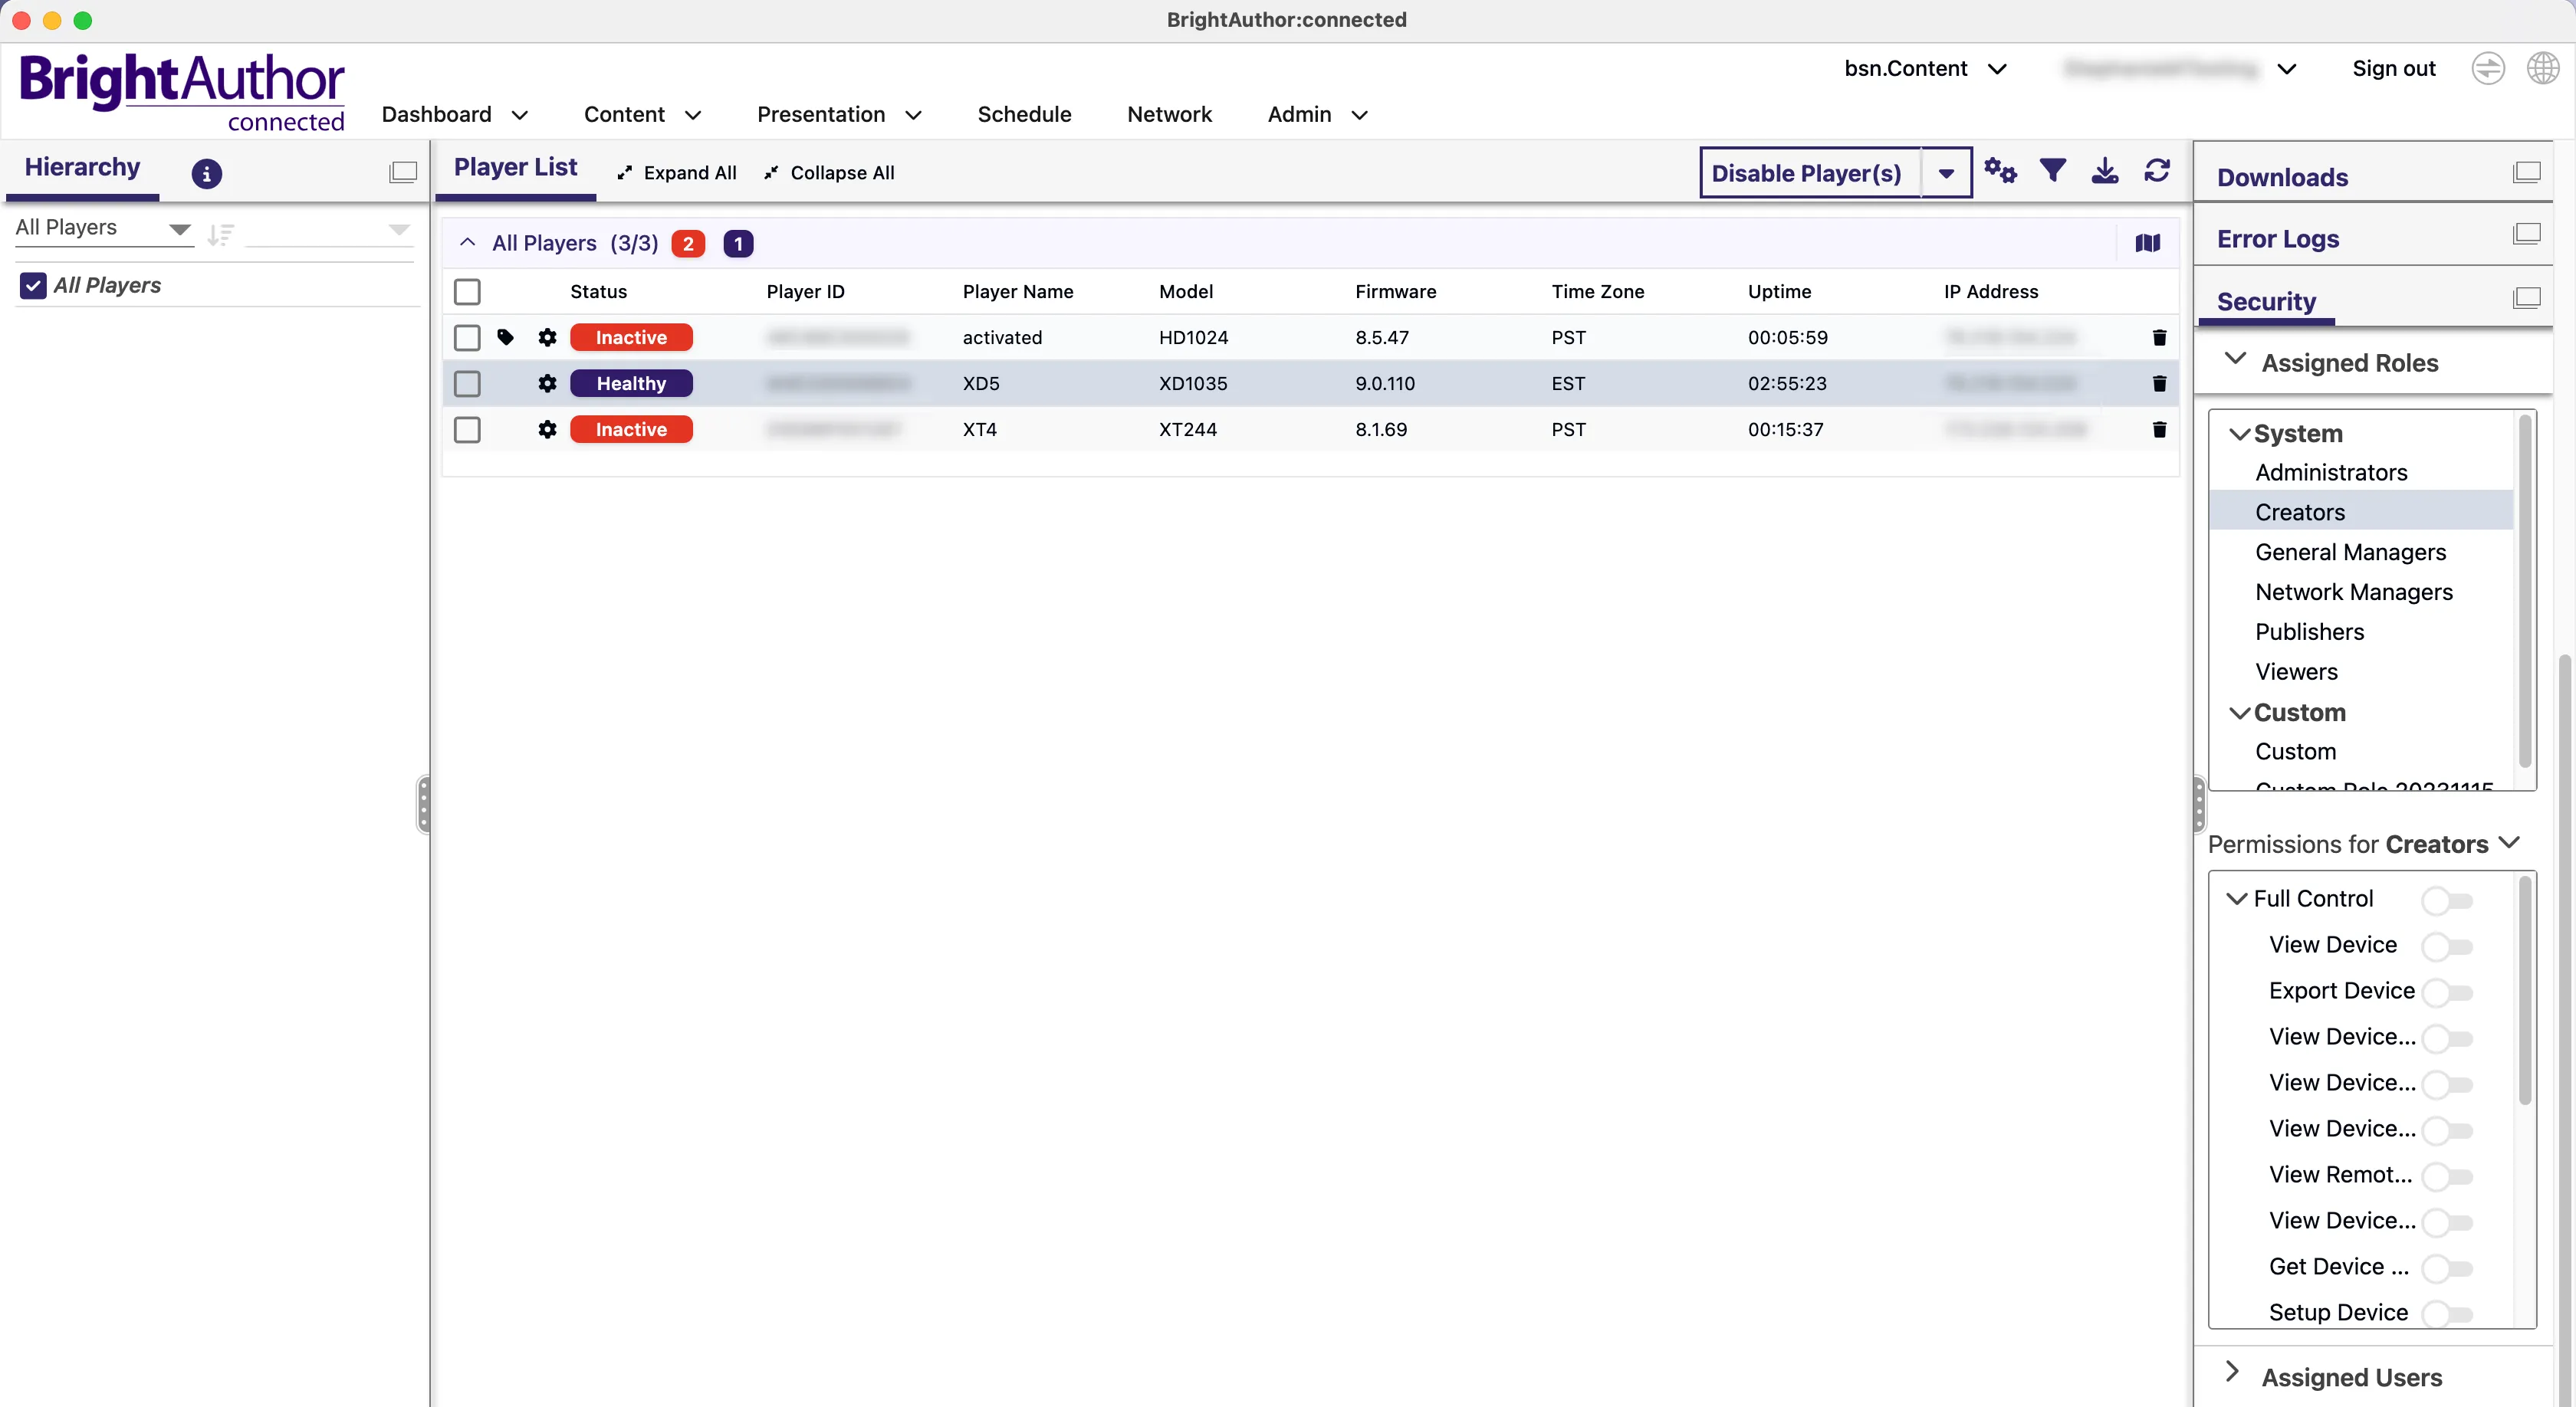
Task: Toggle the All Players hierarchy checkbox
Action: pyautogui.click(x=33, y=286)
